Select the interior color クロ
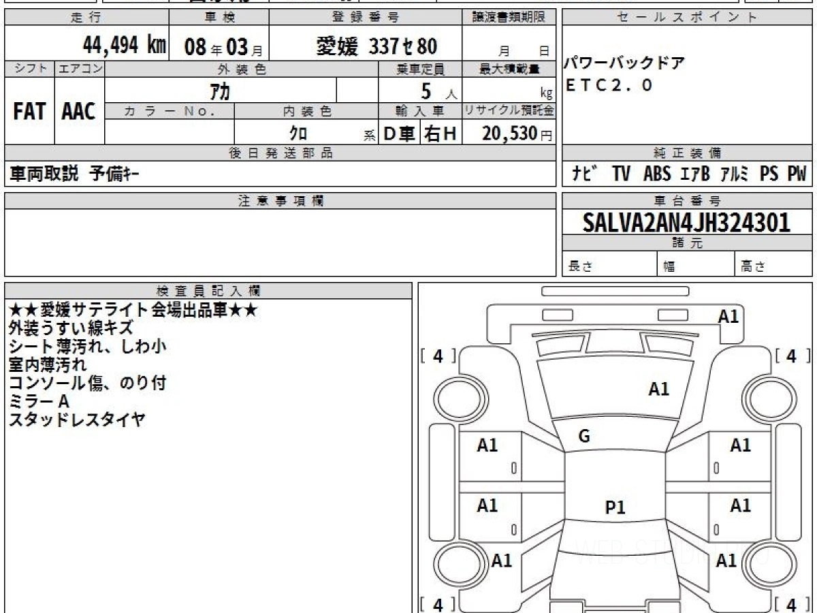Viewport: 817px width, 613px height. point(298,133)
